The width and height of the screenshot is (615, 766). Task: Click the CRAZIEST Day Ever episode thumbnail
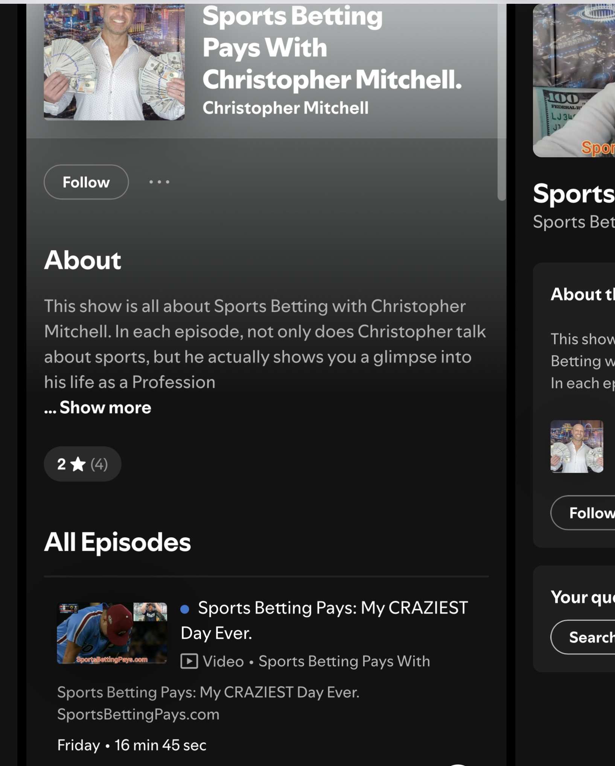(x=112, y=633)
